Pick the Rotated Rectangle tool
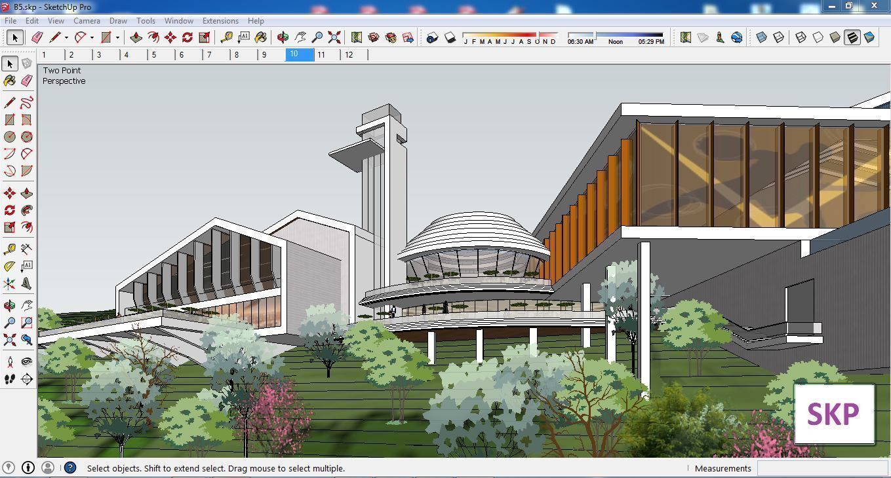The width and height of the screenshot is (891, 478). coord(26,120)
